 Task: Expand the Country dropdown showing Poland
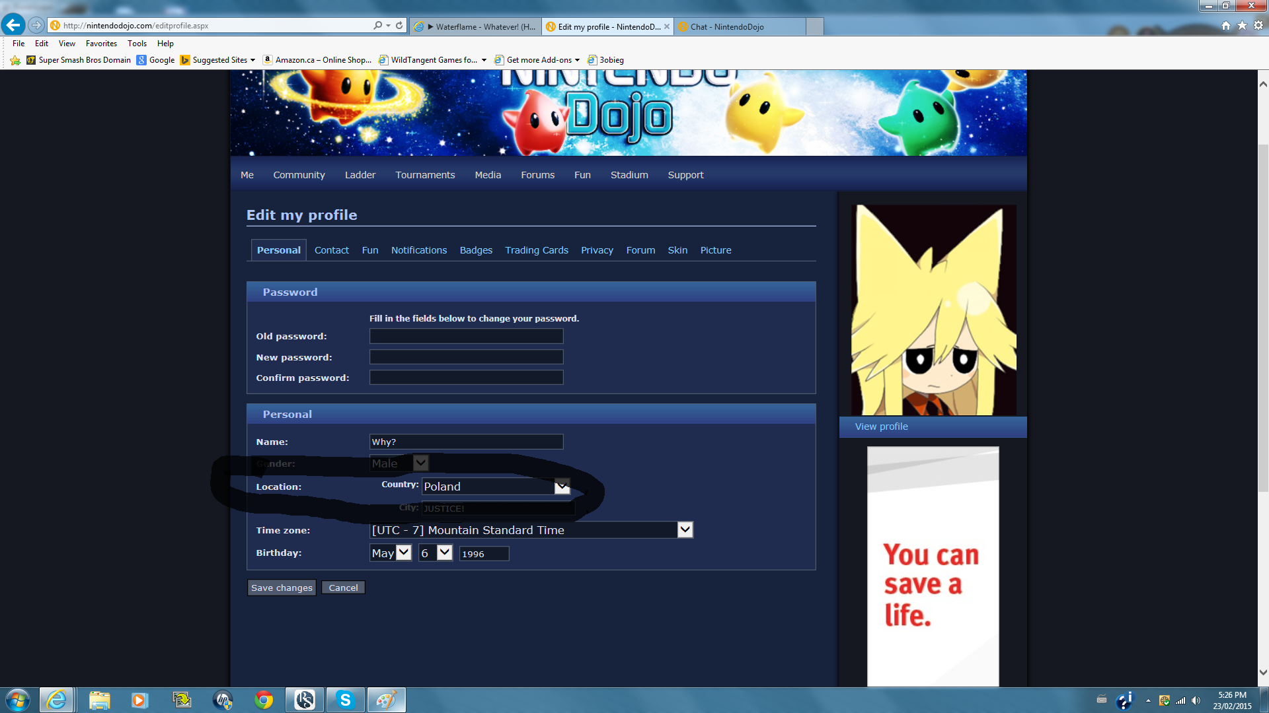click(562, 487)
